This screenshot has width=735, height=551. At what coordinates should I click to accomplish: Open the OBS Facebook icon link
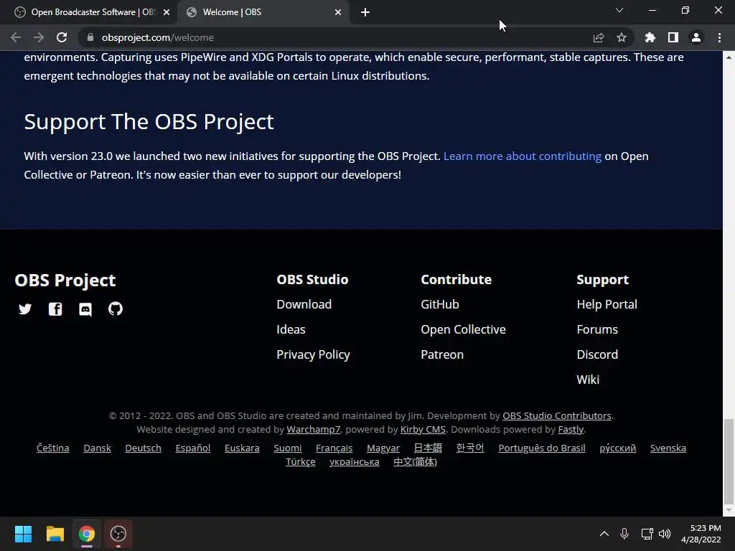[x=55, y=309]
